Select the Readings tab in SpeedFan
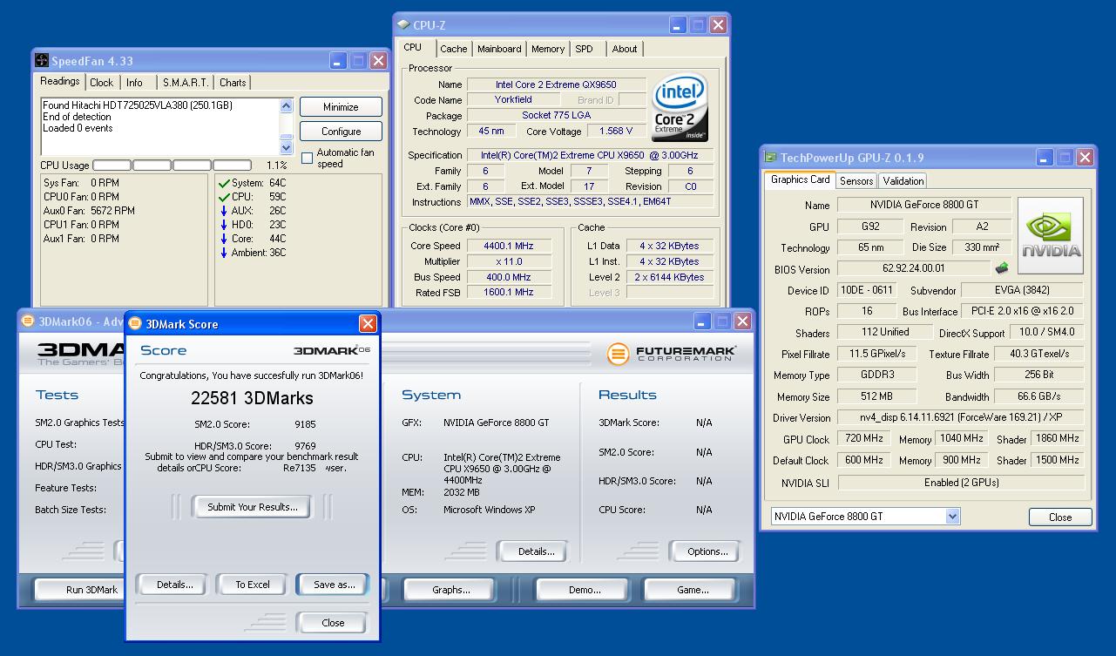The width and height of the screenshot is (1116, 656). tap(60, 81)
